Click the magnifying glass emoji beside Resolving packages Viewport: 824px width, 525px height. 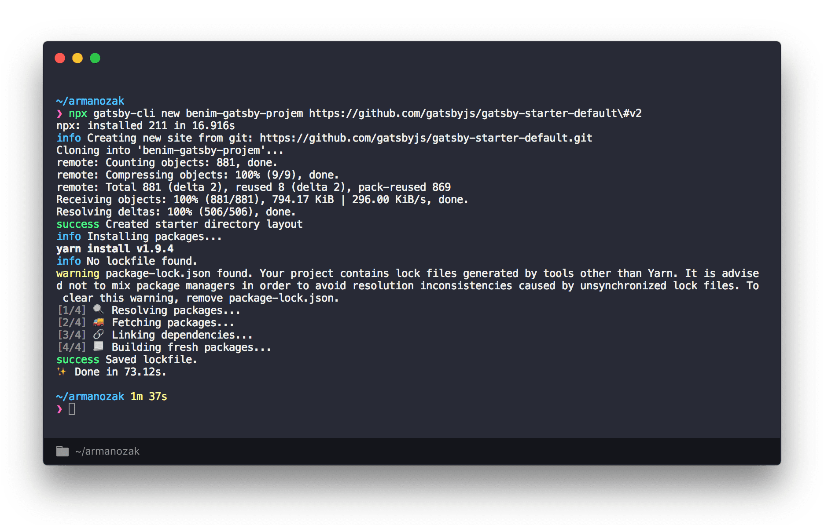tap(99, 310)
